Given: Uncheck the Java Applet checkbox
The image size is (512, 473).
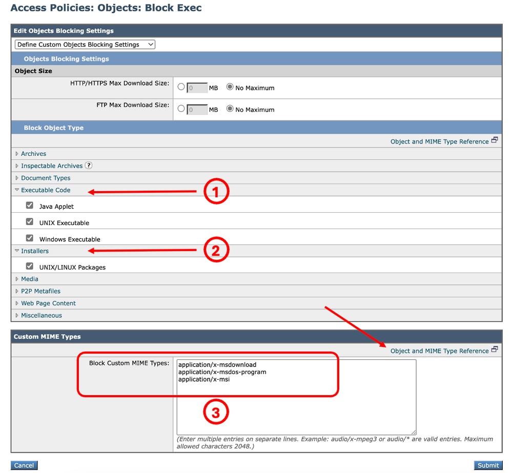Looking at the screenshot, I should click(29, 204).
